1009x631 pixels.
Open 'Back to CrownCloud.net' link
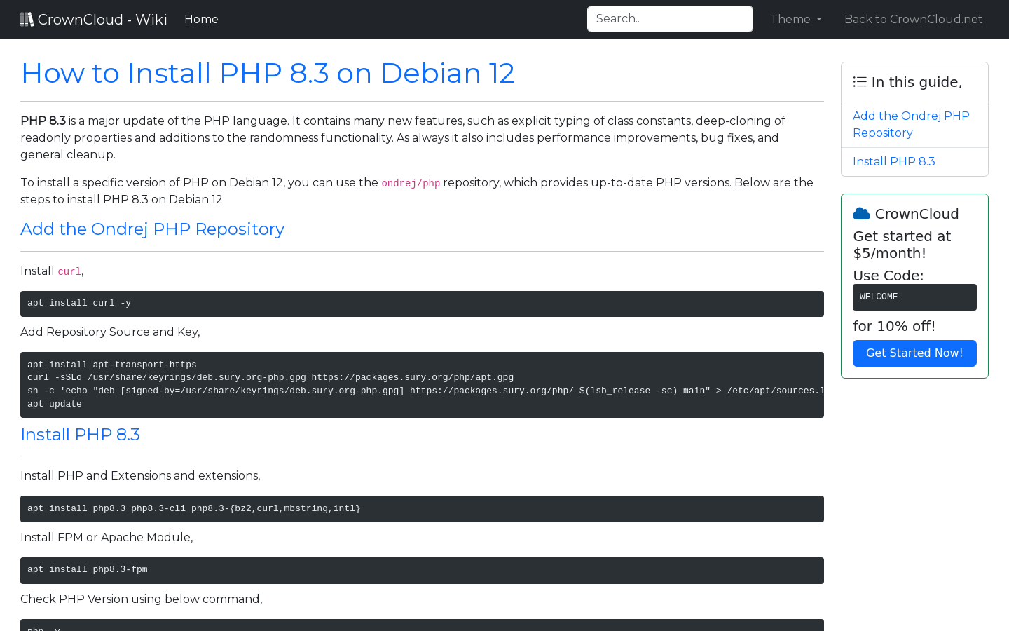[913, 19]
